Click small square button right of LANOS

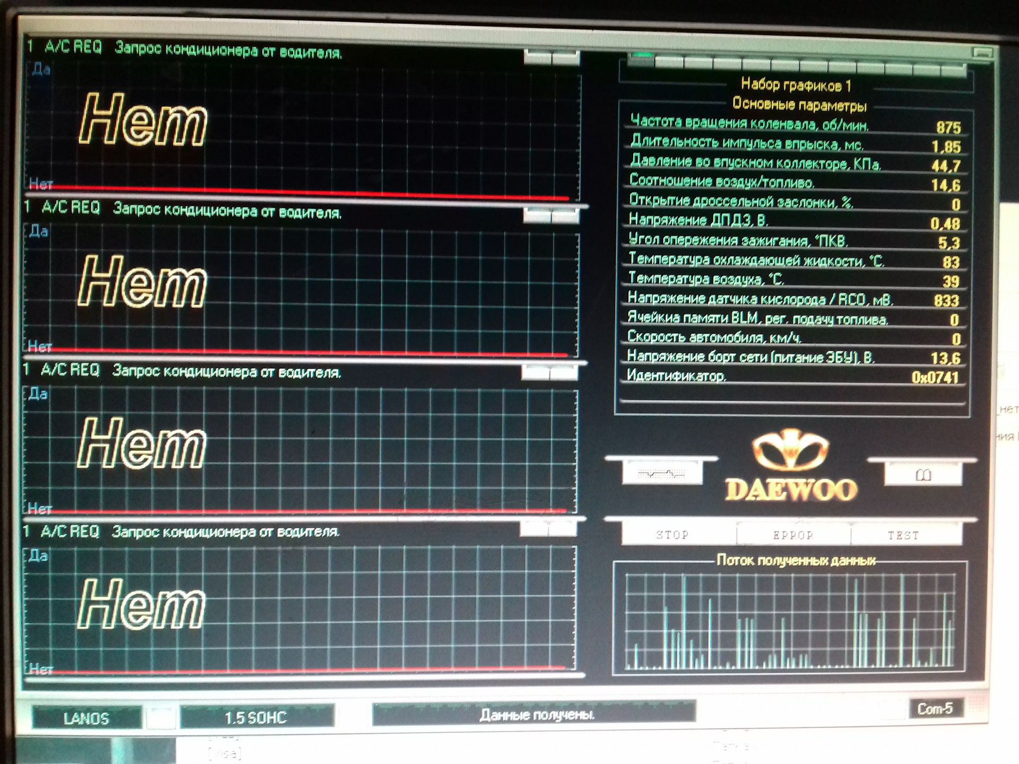[160, 718]
